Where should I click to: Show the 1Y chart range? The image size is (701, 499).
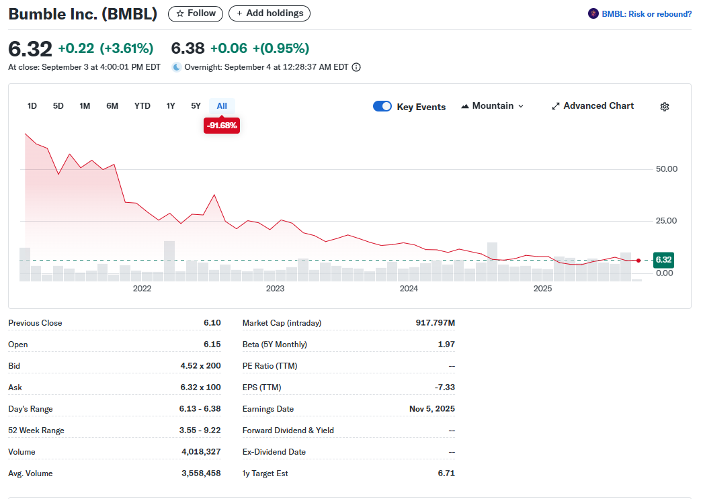(x=171, y=106)
